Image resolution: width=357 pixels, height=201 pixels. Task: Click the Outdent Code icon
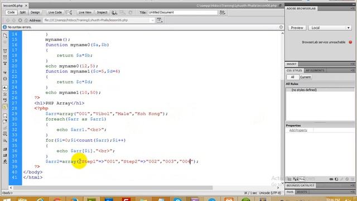(x=5, y=155)
